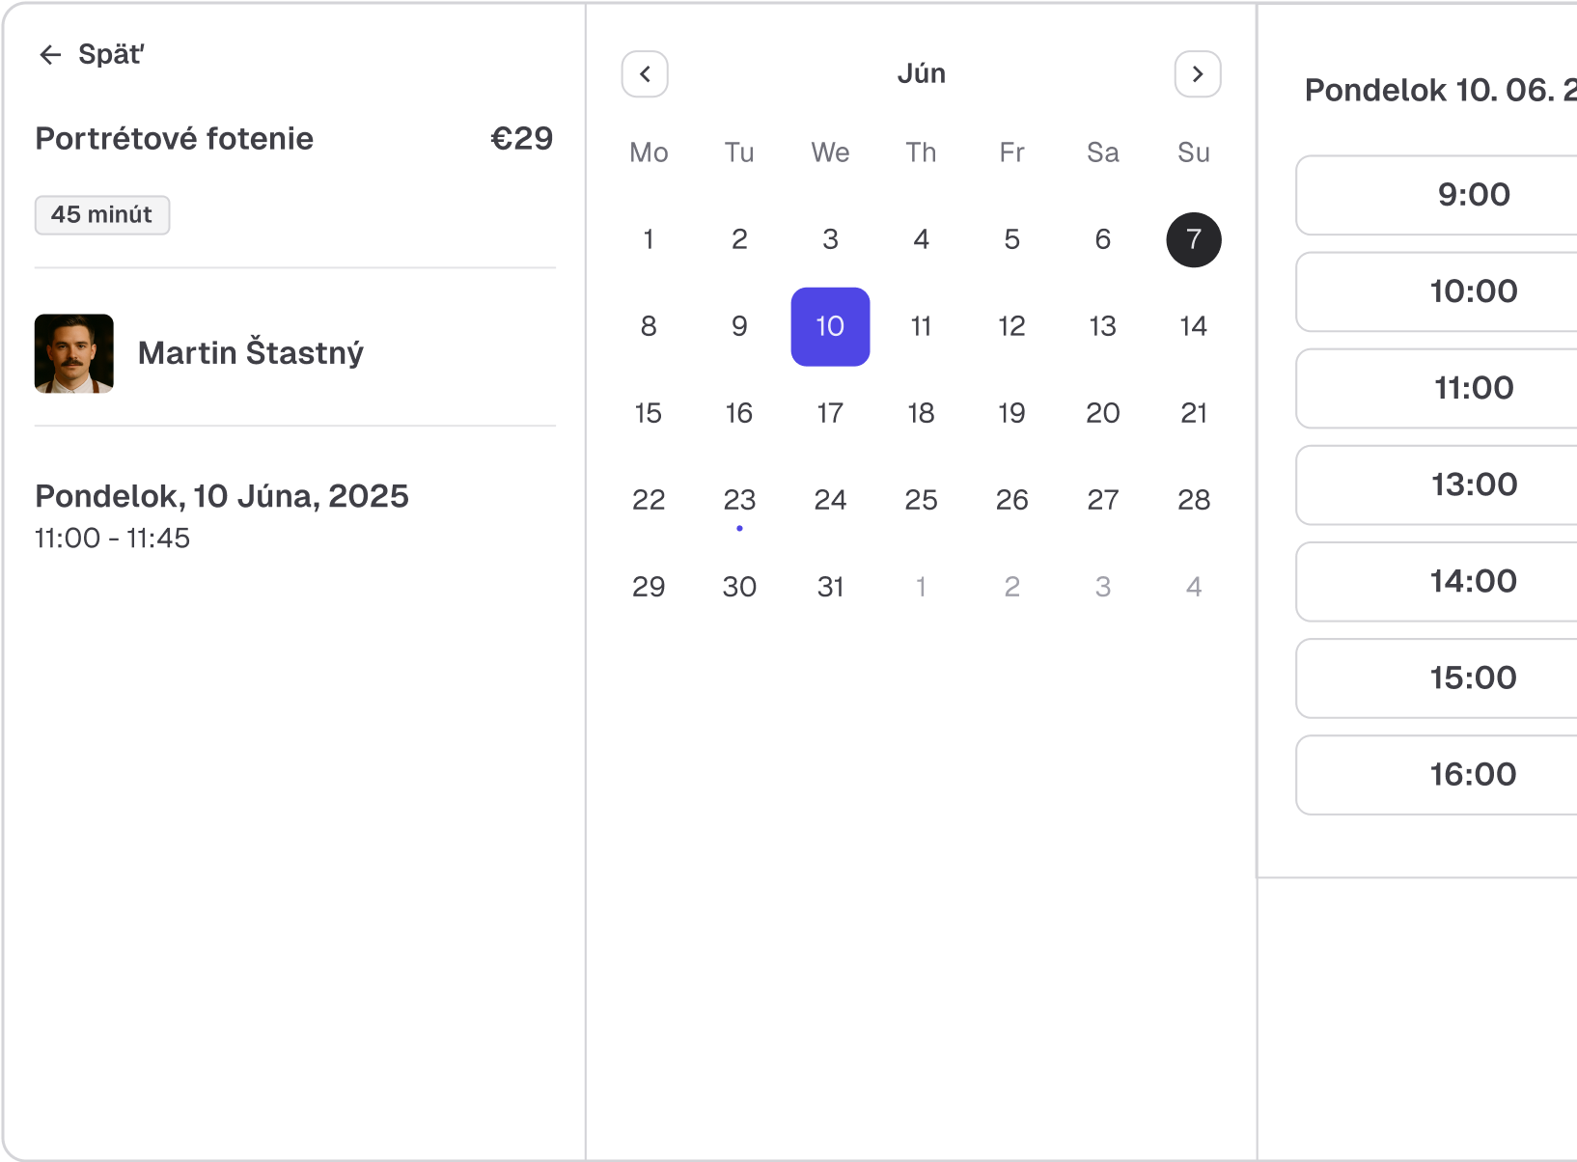Image resolution: width=1577 pixels, height=1162 pixels.
Task: Click the dark circled date 7
Action: click(x=1193, y=239)
